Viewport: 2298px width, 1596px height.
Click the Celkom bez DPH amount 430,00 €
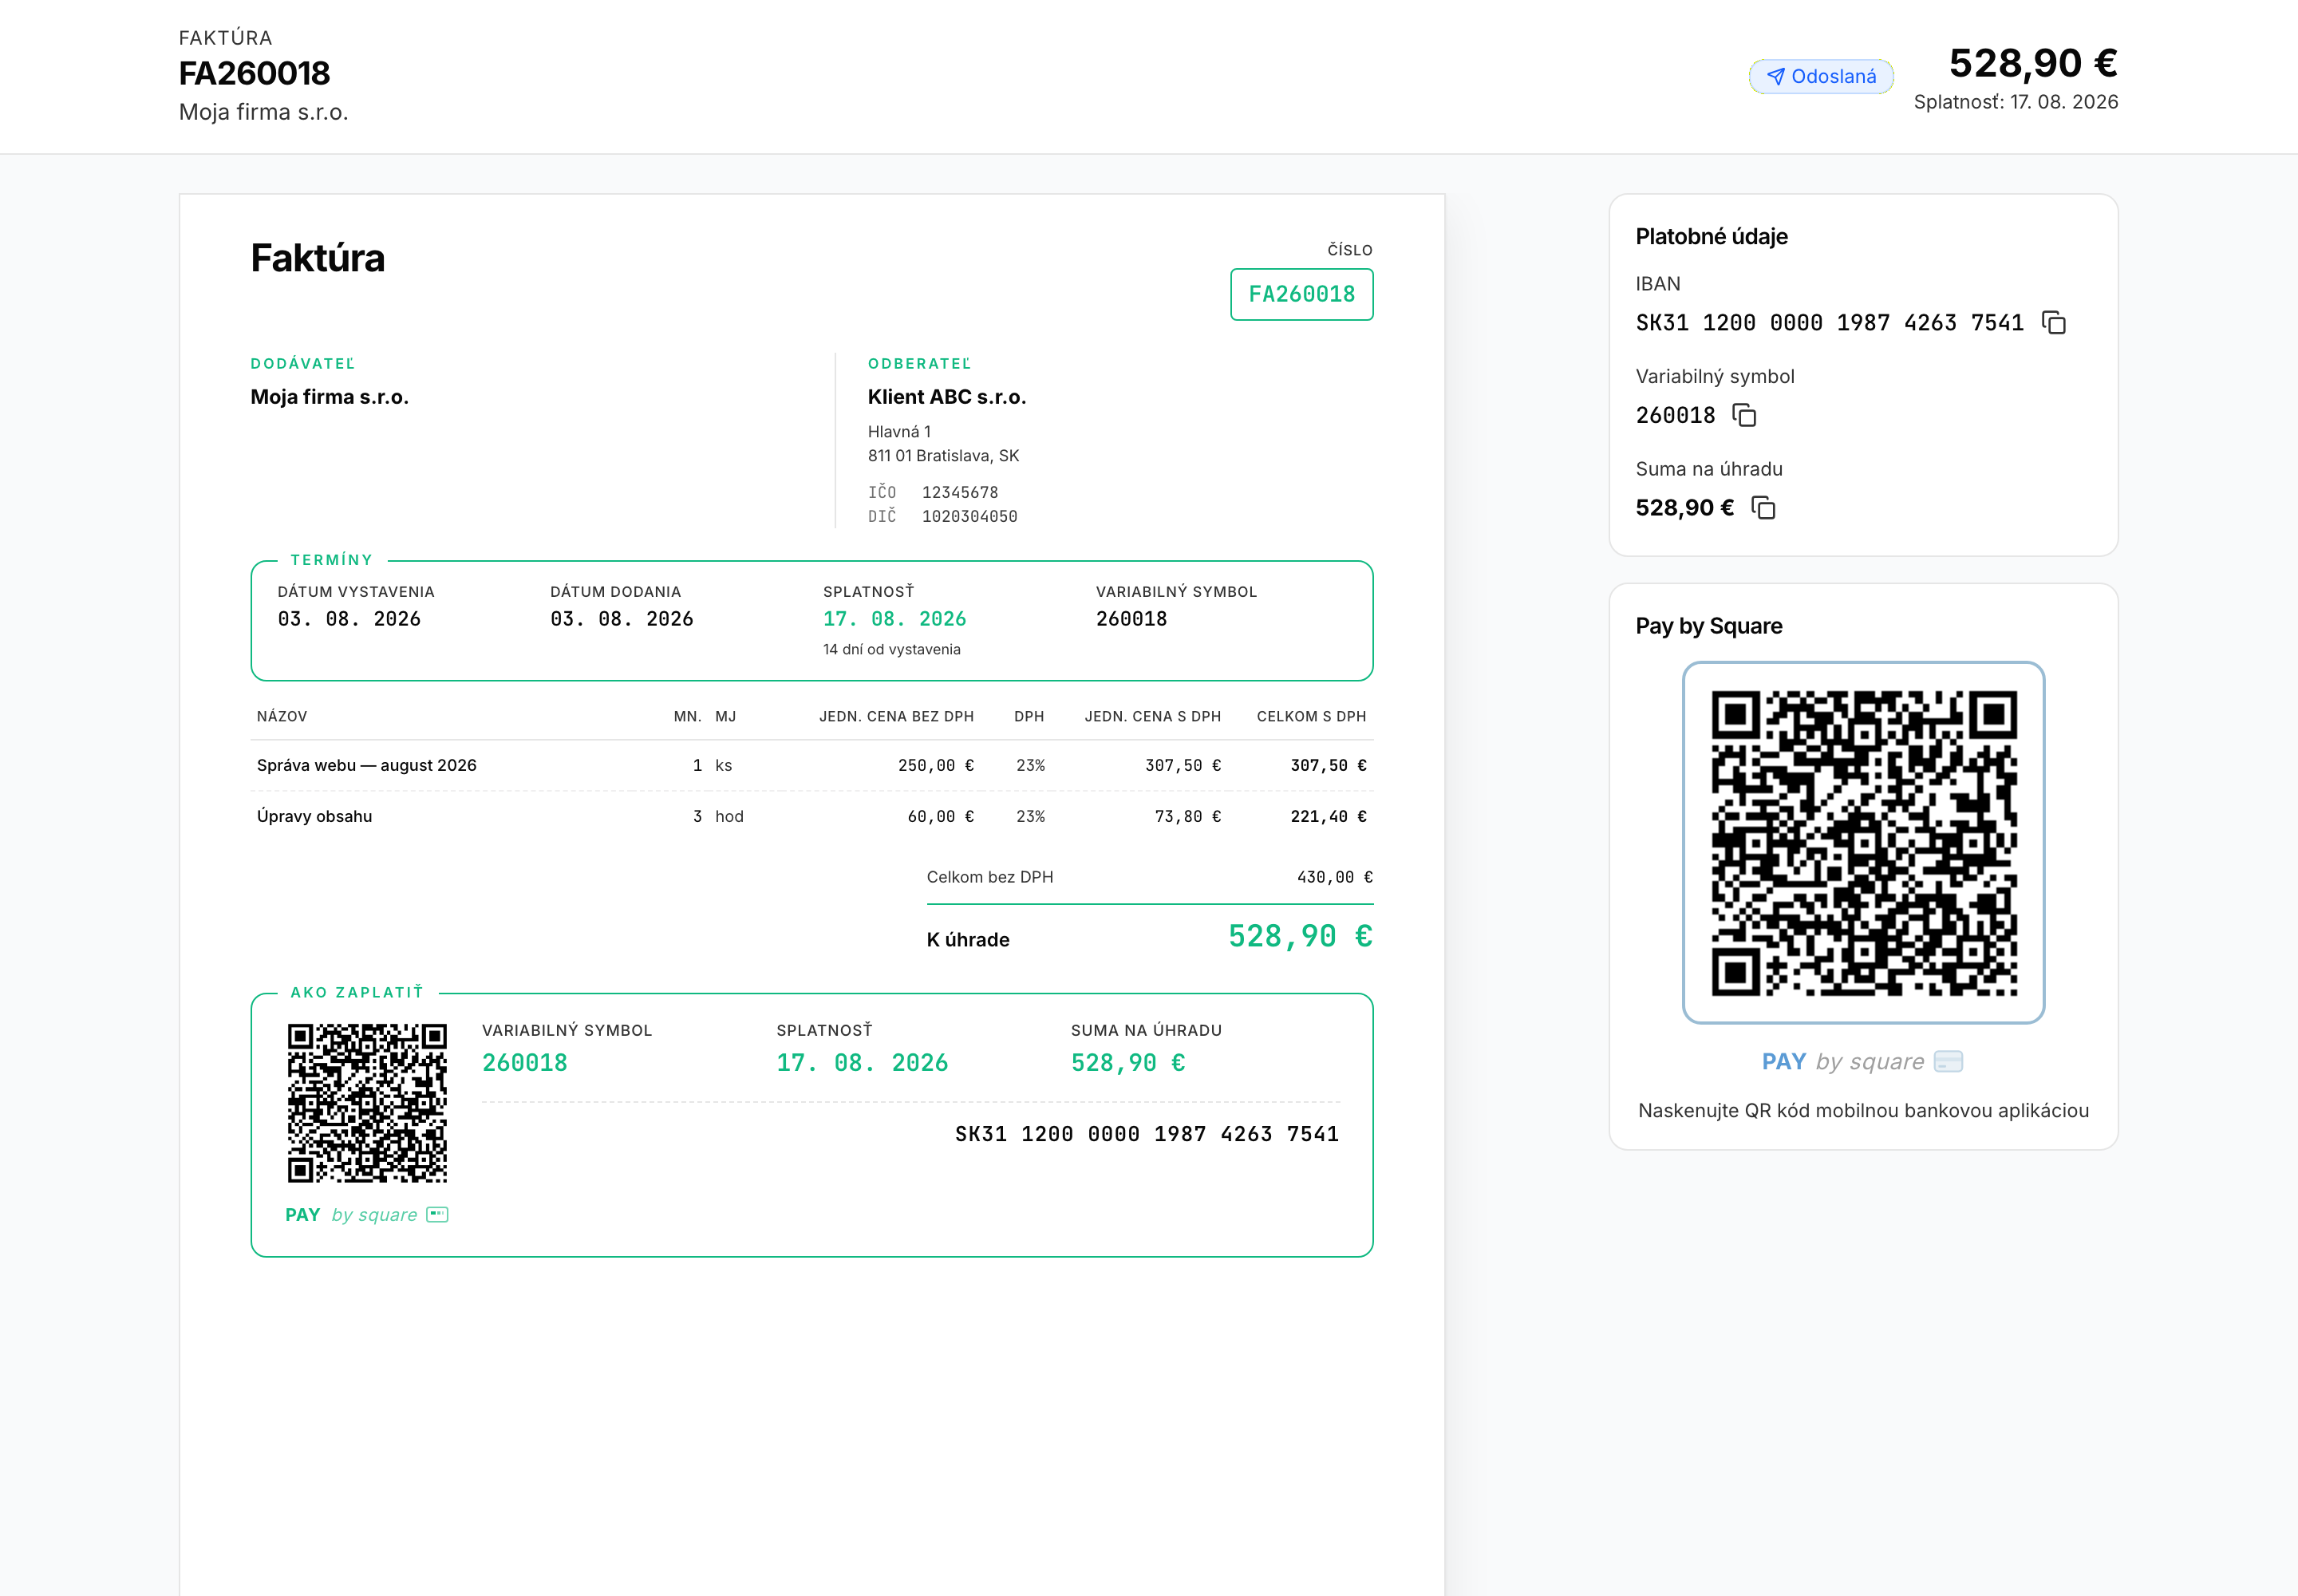(1334, 877)
